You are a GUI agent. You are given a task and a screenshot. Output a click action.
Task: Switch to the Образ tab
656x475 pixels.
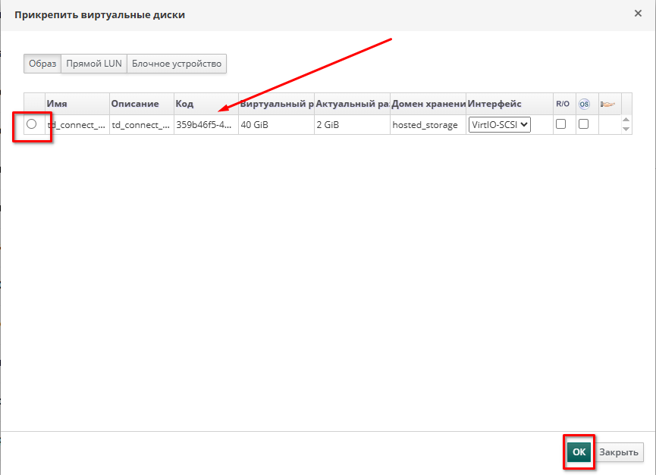pos(42,64)
